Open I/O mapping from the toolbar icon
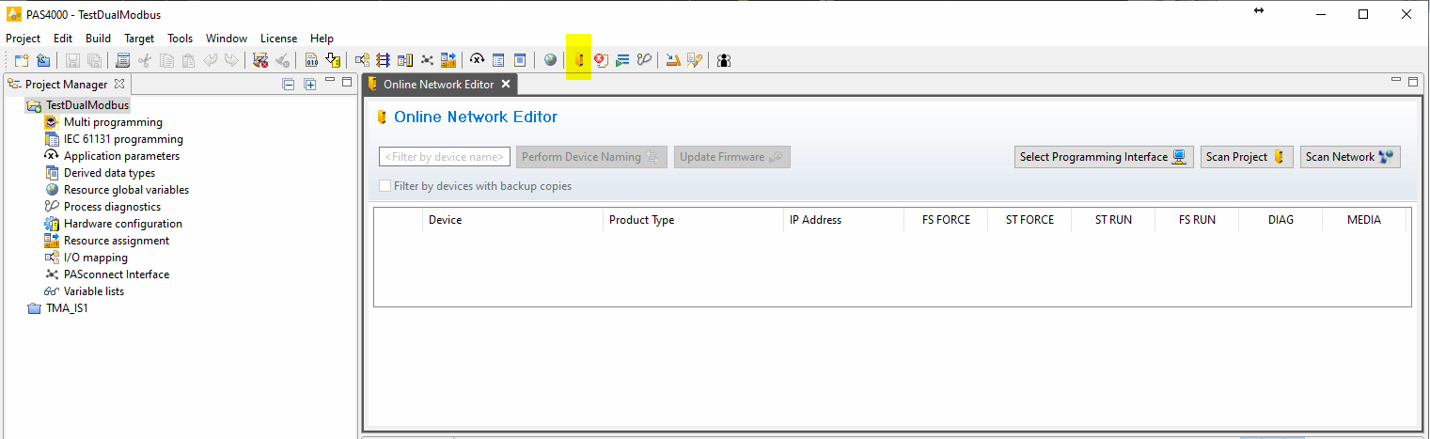The width and height of the screenshot is (1430, 439). click(x=362, y=60)
